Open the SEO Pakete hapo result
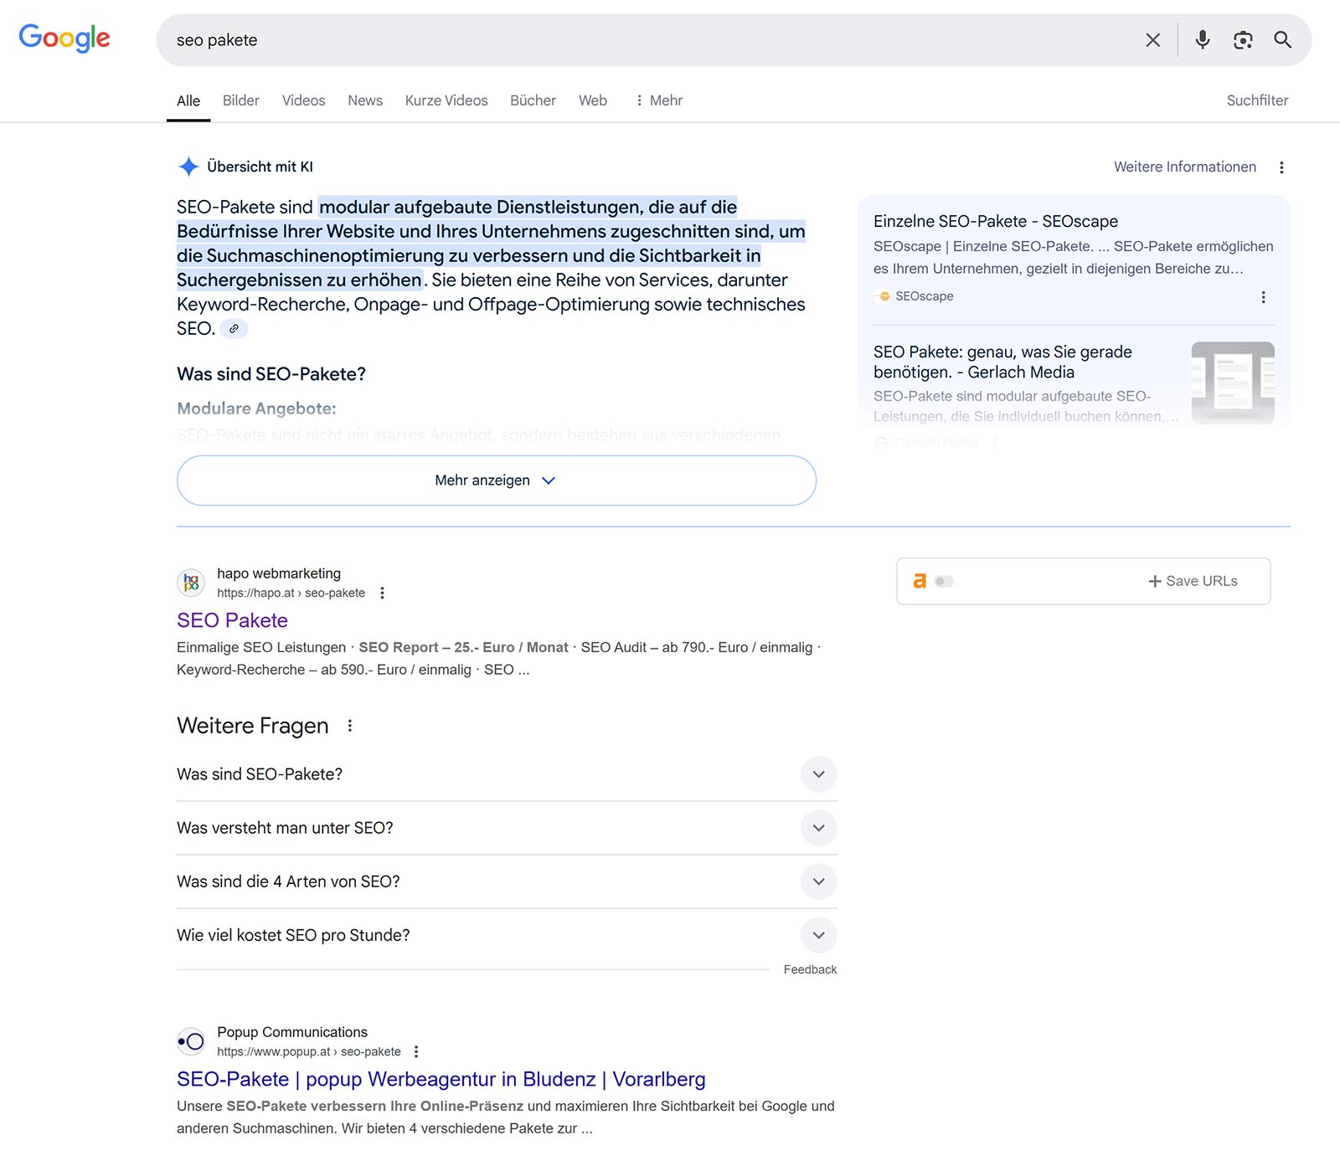Screen dimensions: 1340x1161 click(x=232, y=620)
